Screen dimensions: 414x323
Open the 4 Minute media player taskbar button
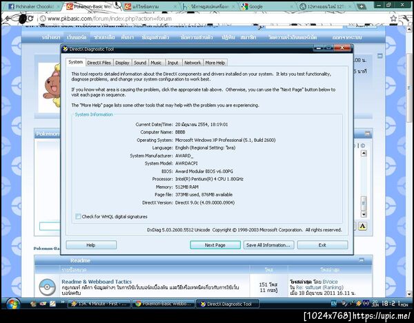click(99, 304)
